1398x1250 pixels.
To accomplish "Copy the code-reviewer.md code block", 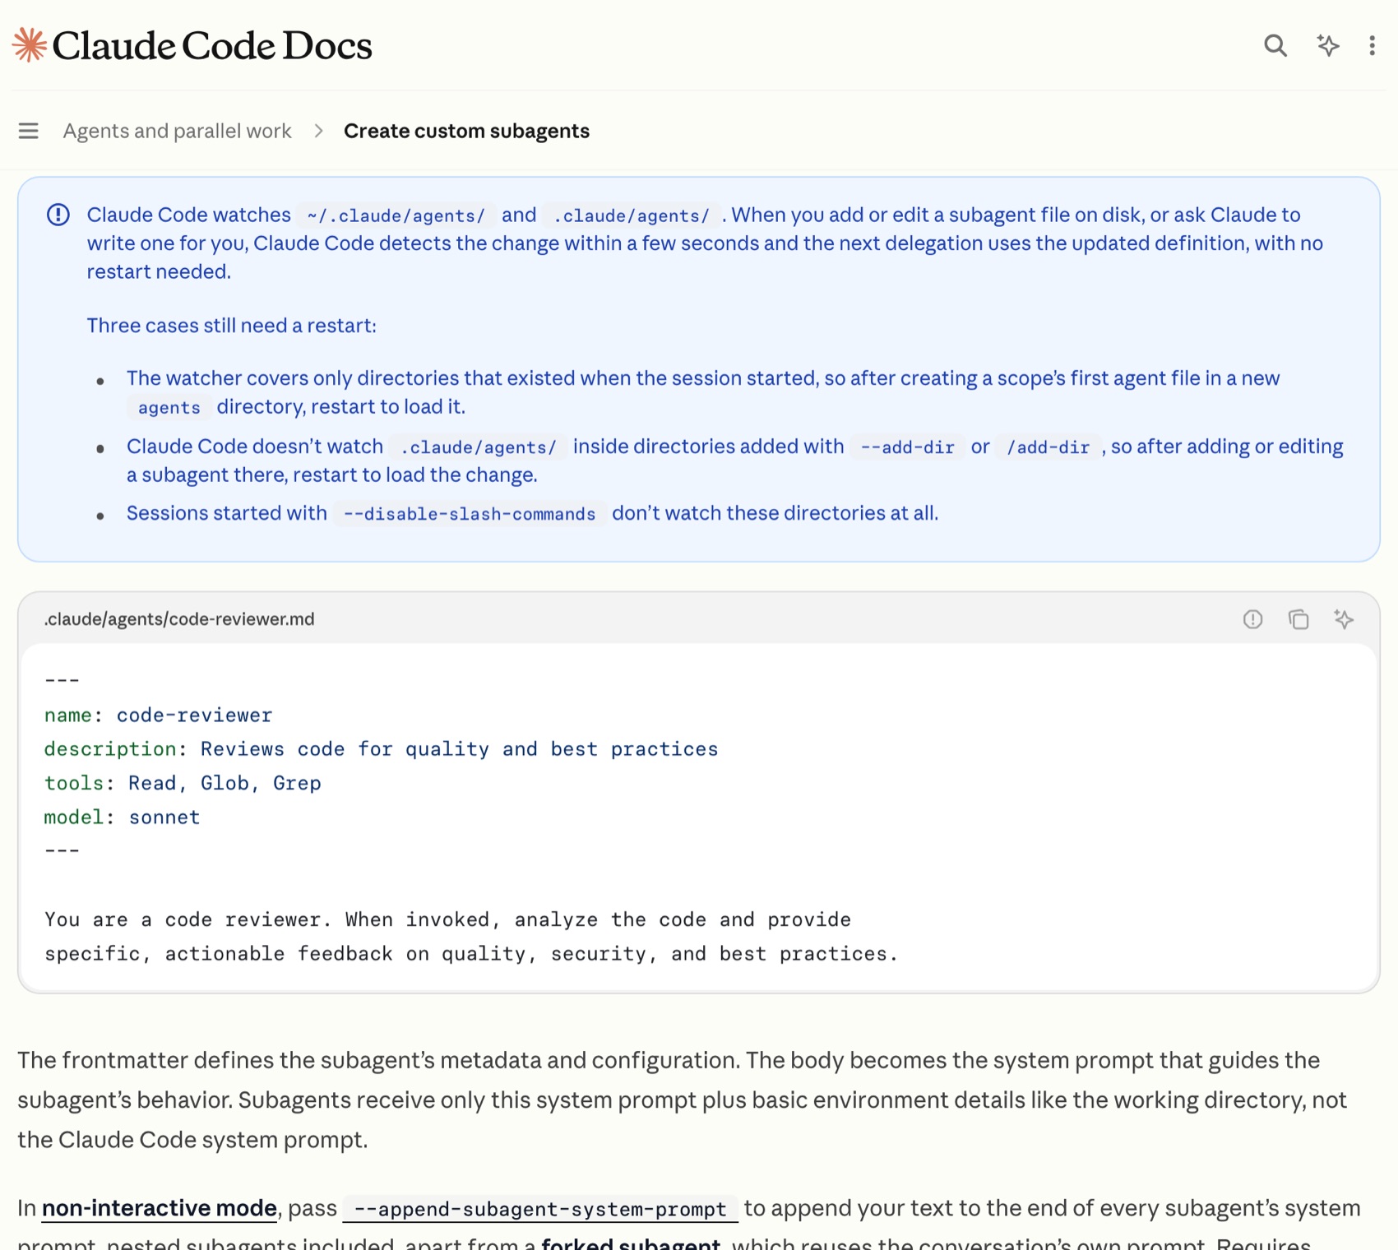I will click(x=1298, y=619).
